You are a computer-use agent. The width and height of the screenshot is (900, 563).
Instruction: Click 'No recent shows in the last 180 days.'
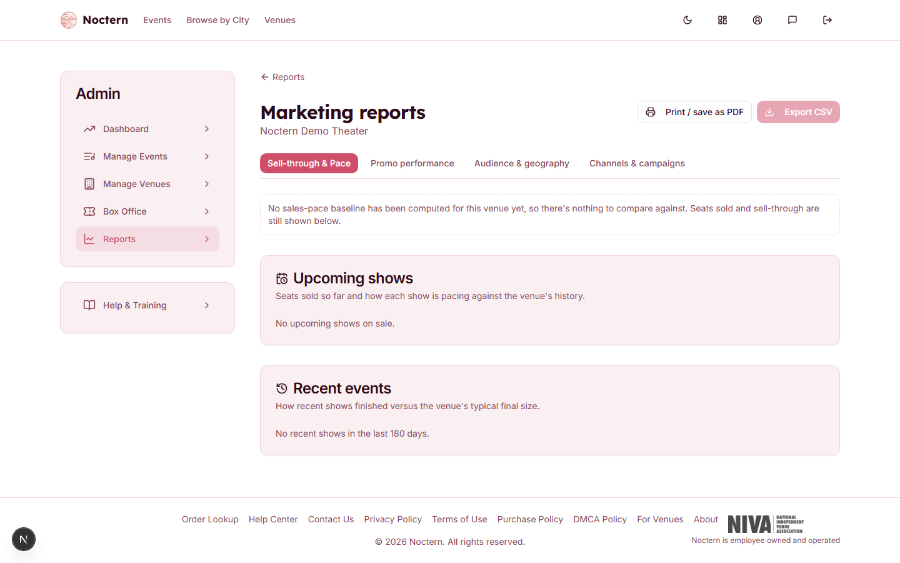(352, 434)
